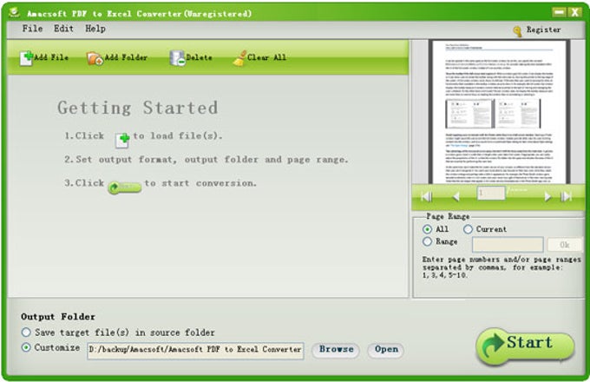The width and height of the screenshot is (590, 382).
Task: Click the Add File toolbar icon
Action: tap(26, 58)
